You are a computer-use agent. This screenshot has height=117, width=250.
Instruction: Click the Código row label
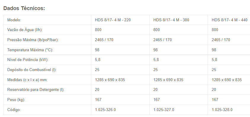(14, 110)
